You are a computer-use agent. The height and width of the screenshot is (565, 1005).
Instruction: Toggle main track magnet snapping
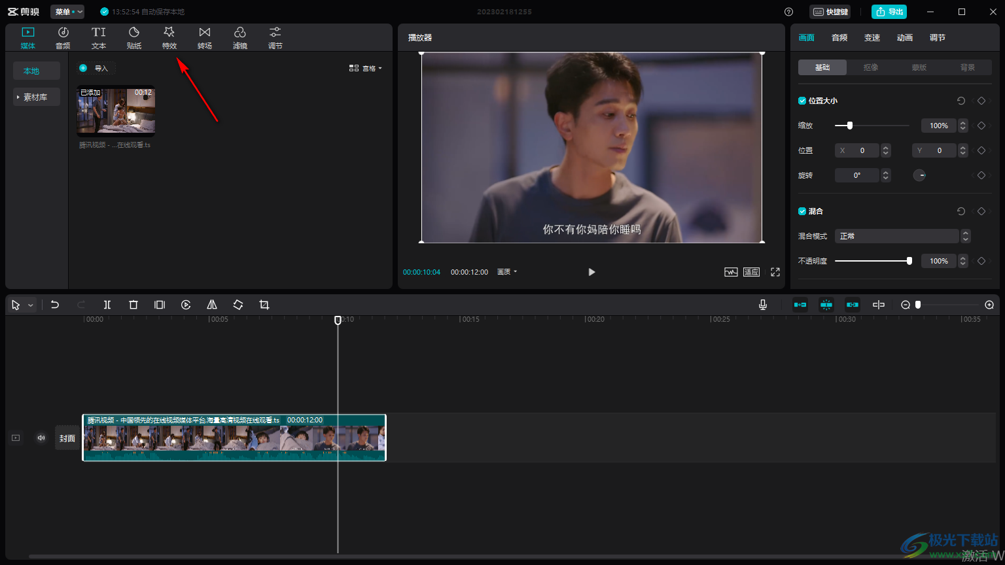pos(800,305)
